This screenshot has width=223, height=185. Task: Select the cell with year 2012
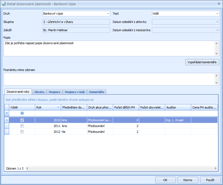tap(48, 132)
